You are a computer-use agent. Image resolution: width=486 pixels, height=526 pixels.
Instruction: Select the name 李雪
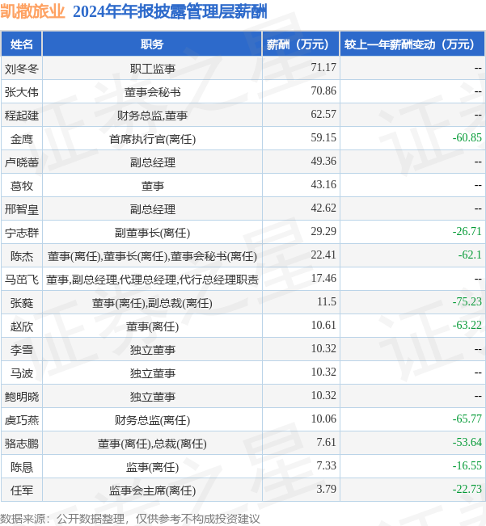[x=22, y=350]
